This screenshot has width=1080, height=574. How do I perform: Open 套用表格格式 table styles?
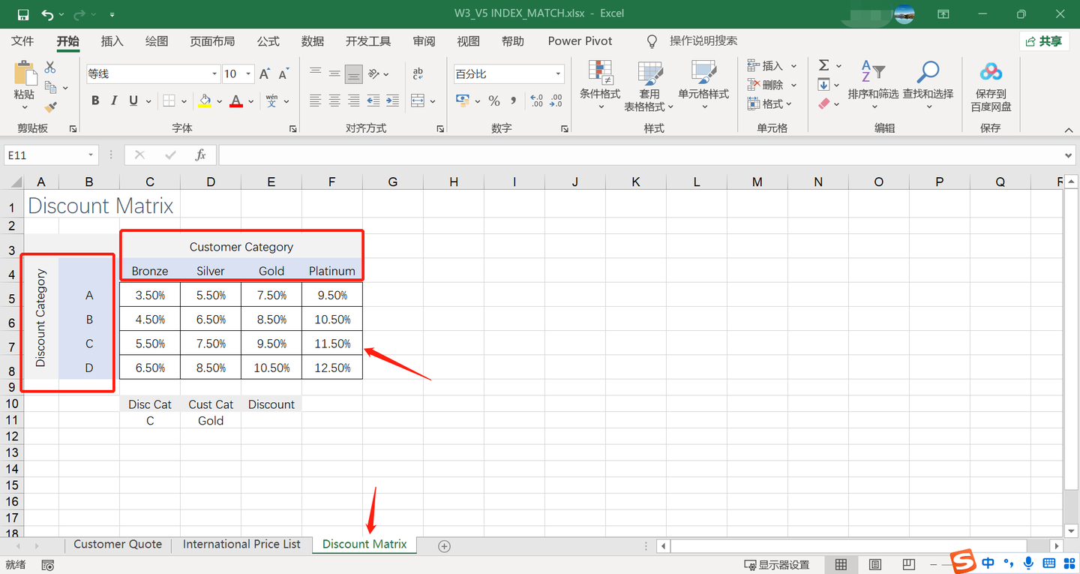(x=649, y=85)
